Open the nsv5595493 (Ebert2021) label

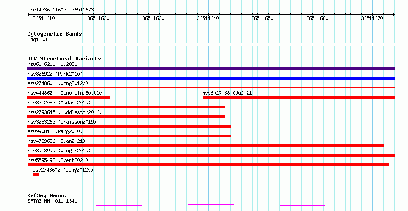tap(58, 160)
